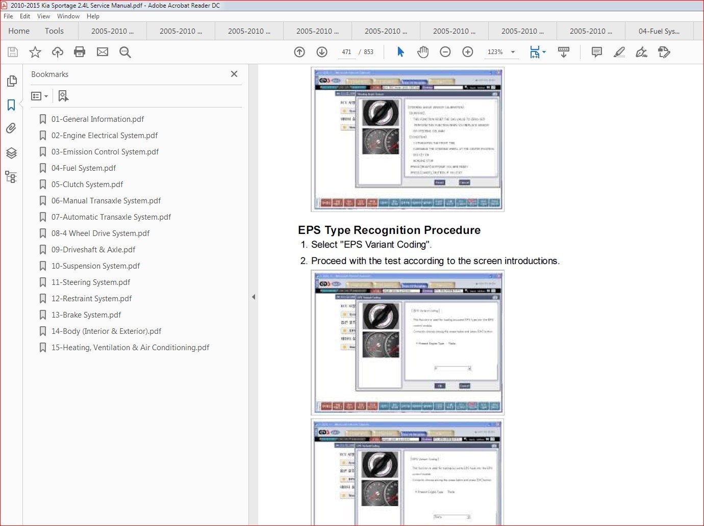Viewport: 704px width, 526px height.
Task: Go to next page arrow
Action: pos(322,52)
